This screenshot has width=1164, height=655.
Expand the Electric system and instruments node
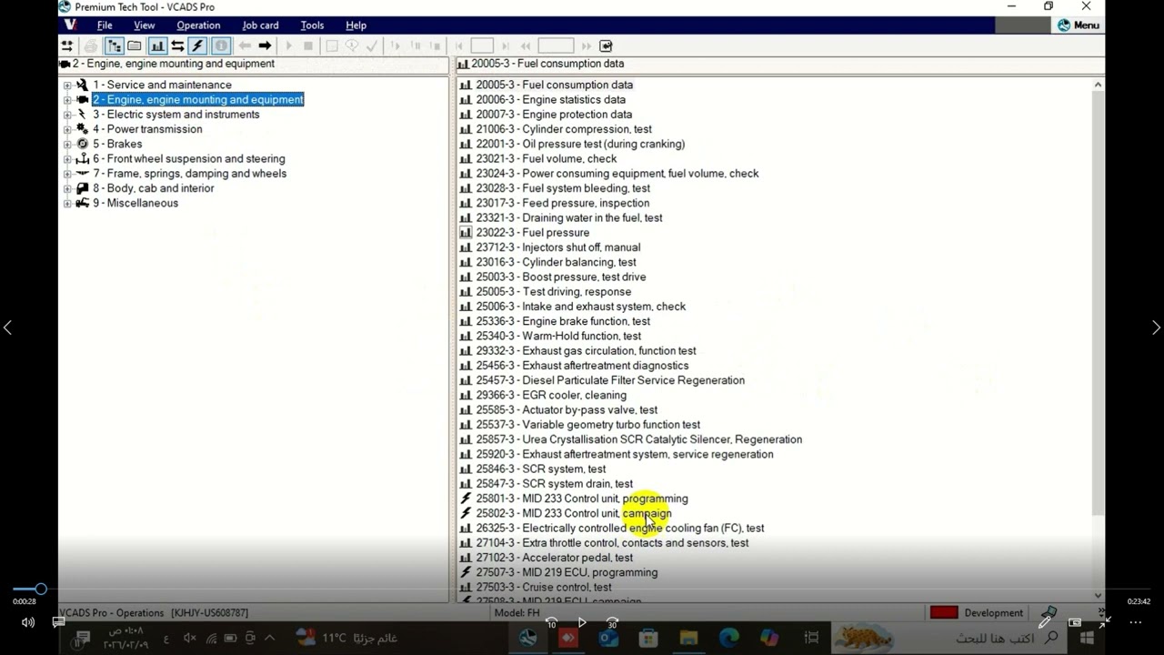click(x=67, y=115)
